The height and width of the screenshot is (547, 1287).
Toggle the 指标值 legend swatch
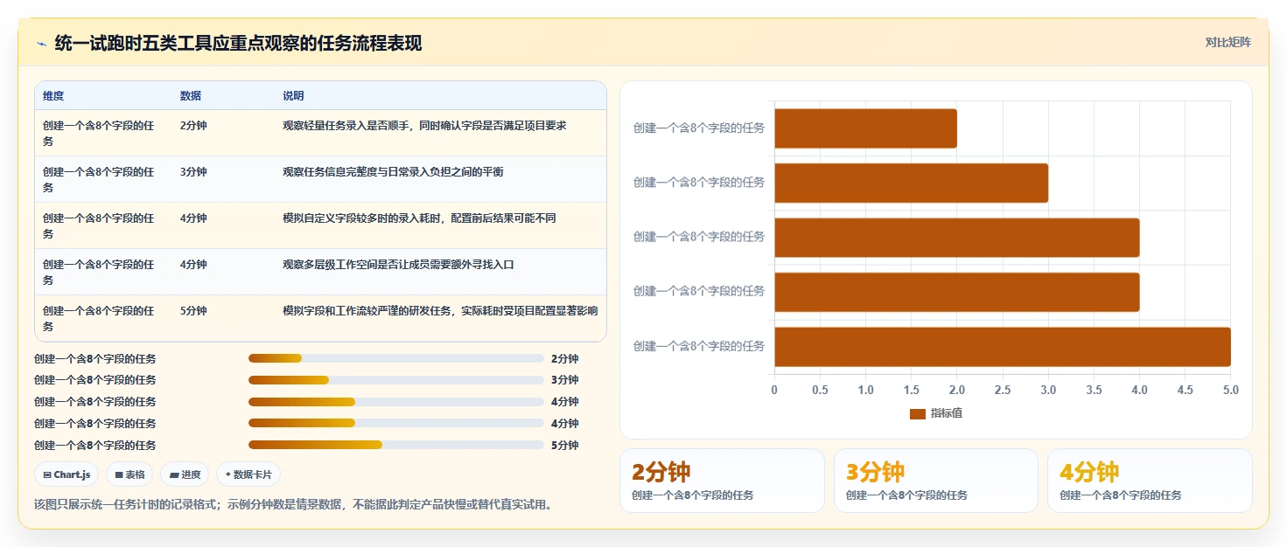pyautogui.click(x=917, y=413)
